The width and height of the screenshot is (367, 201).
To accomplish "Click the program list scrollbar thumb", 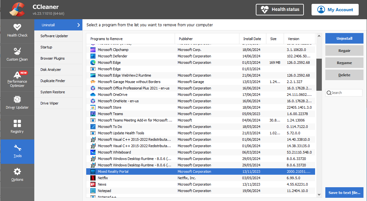I will point(319,75).
